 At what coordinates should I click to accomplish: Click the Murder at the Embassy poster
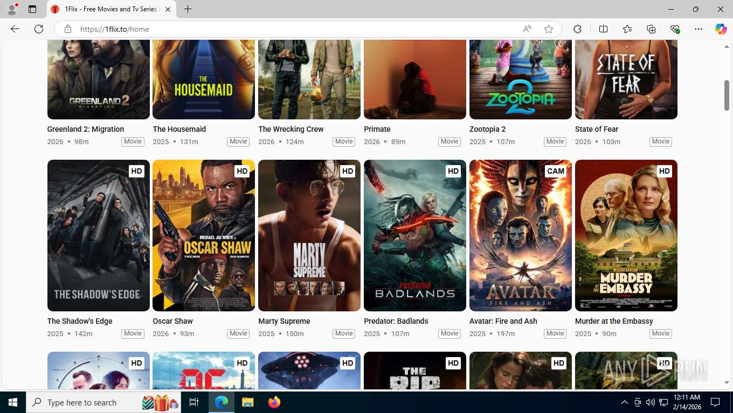626,236
